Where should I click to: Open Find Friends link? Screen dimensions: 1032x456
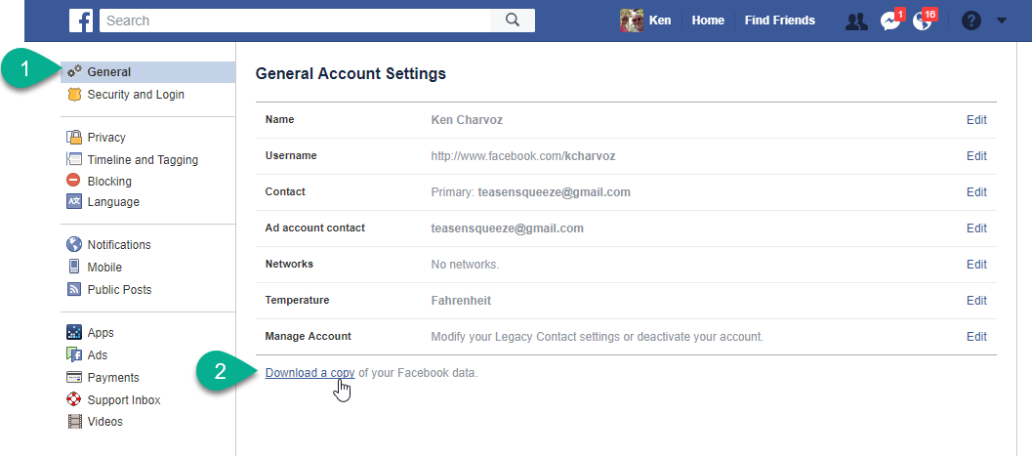pos(780,21)
